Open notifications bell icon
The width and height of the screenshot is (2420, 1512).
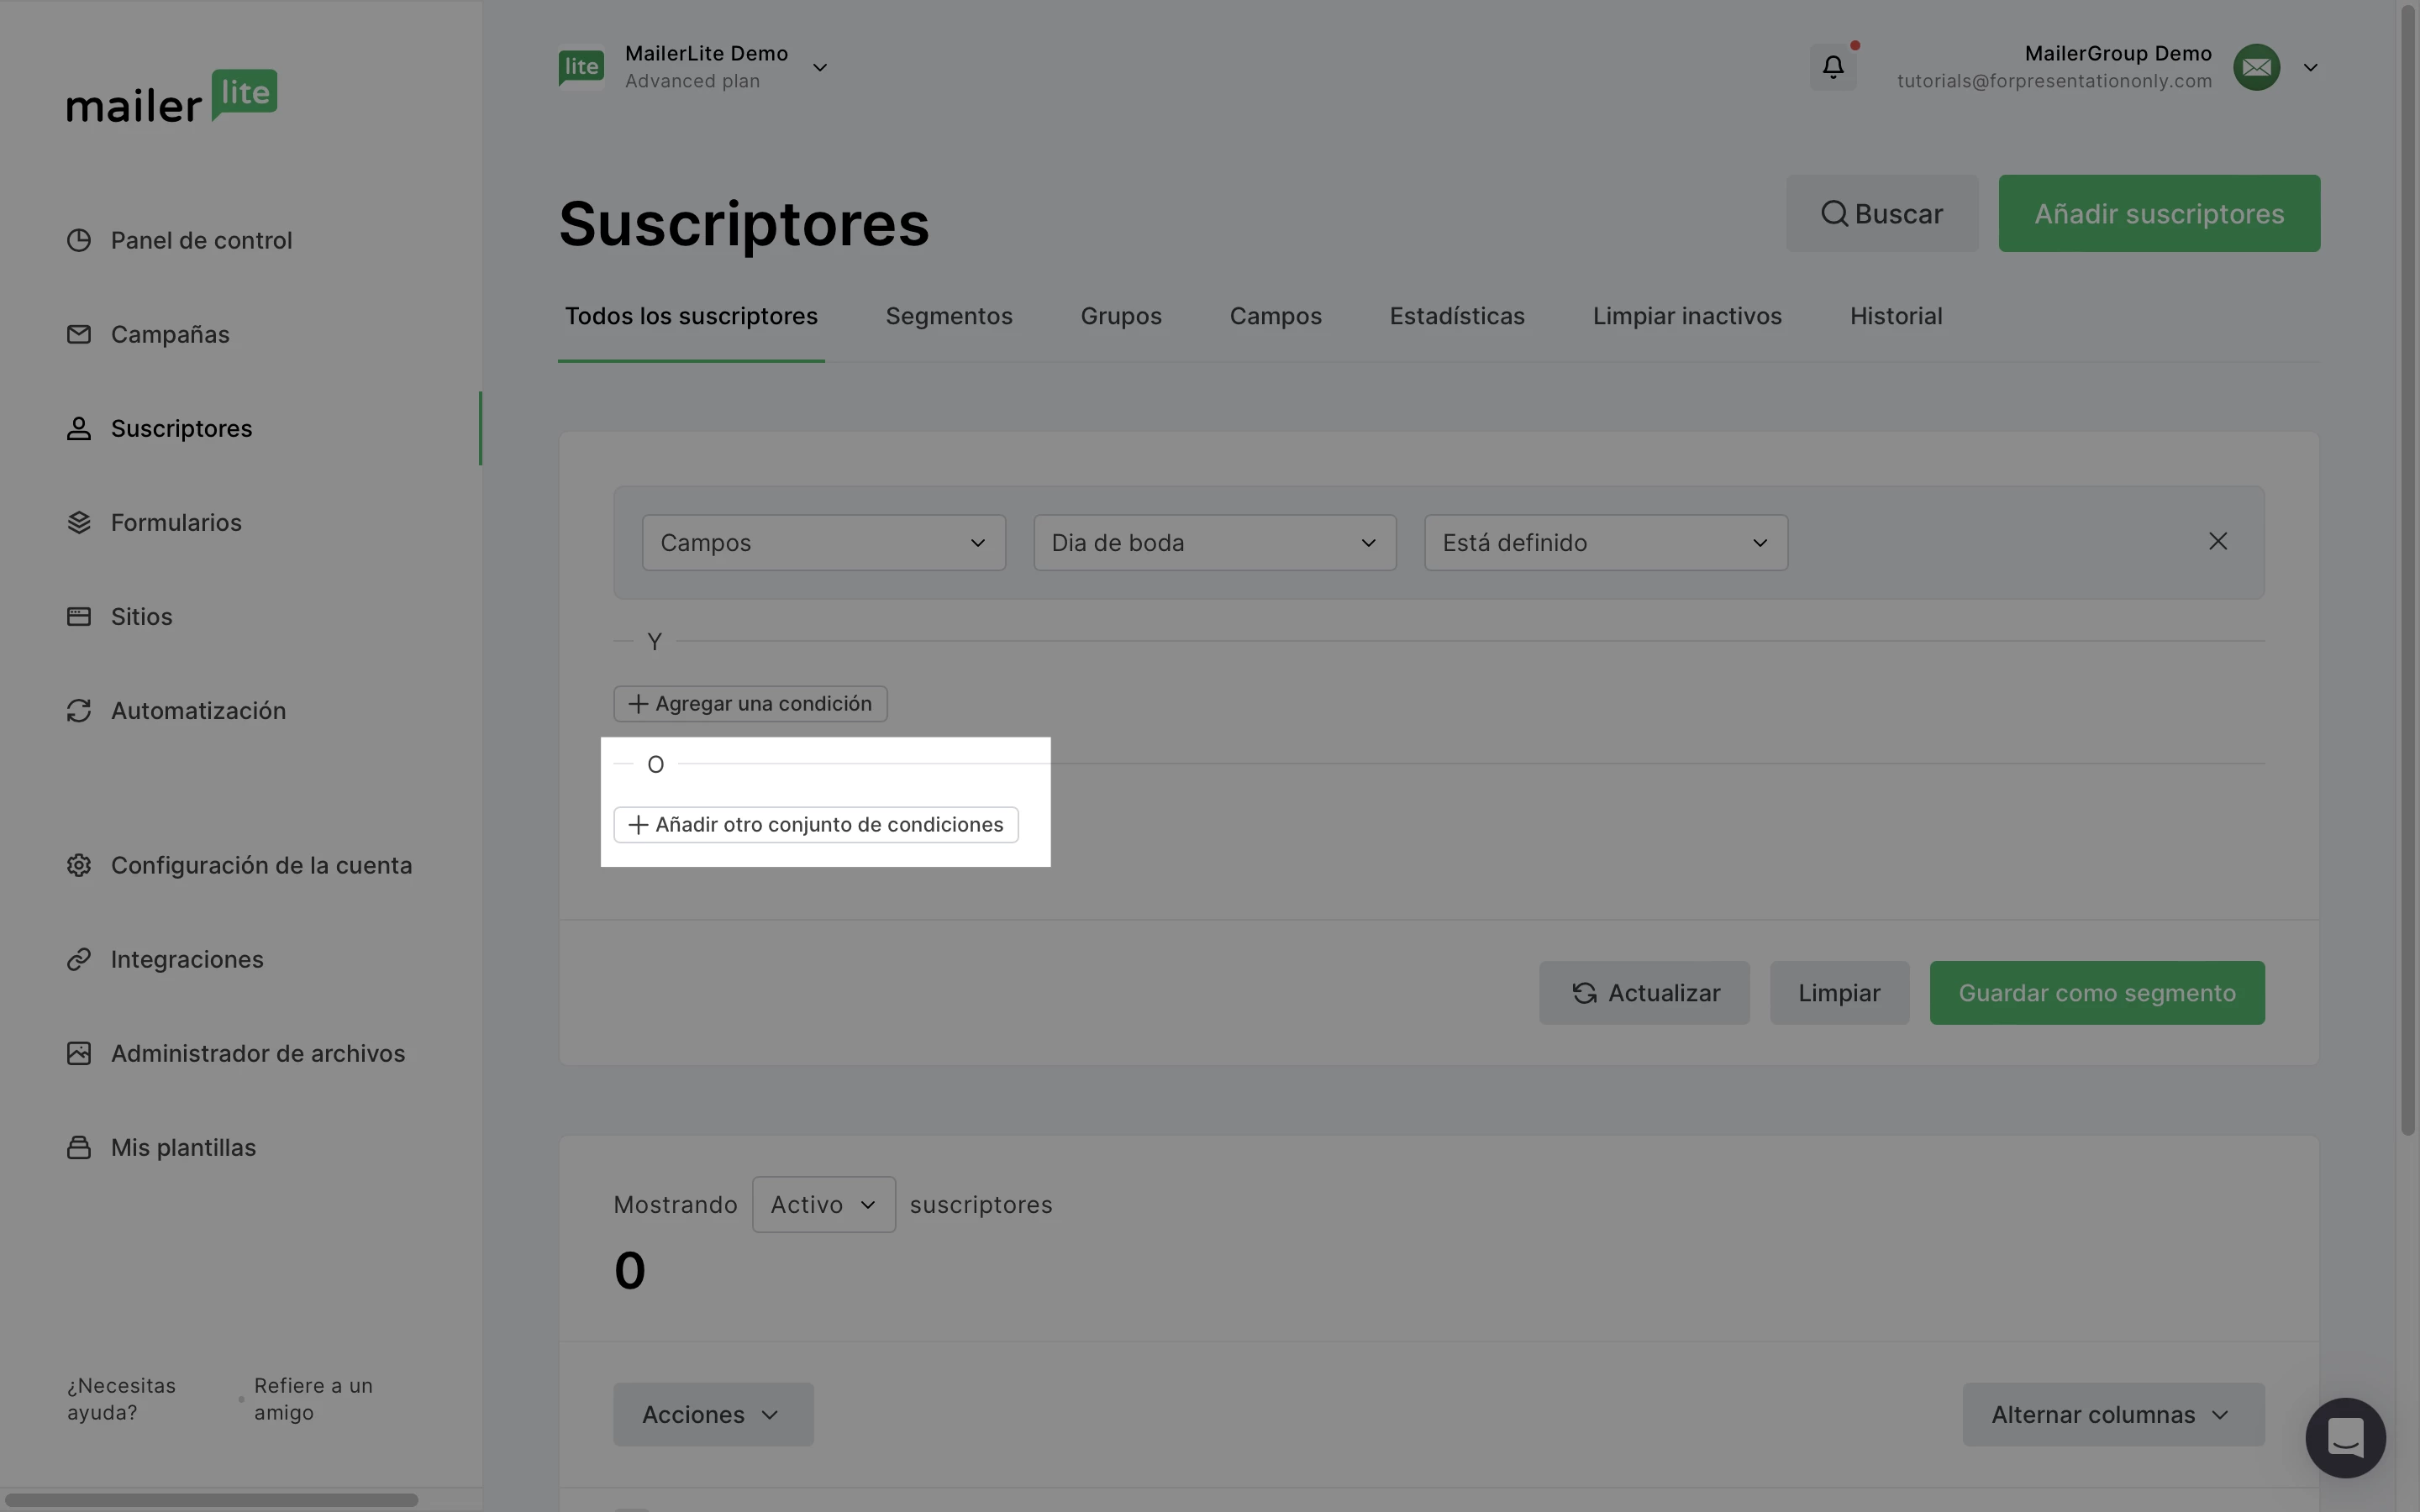tap(1832, 67)
